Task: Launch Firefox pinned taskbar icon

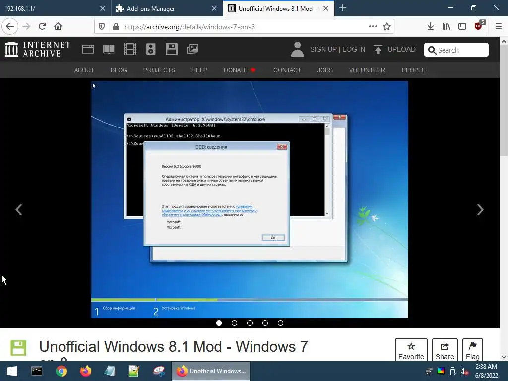Action: 85,371
